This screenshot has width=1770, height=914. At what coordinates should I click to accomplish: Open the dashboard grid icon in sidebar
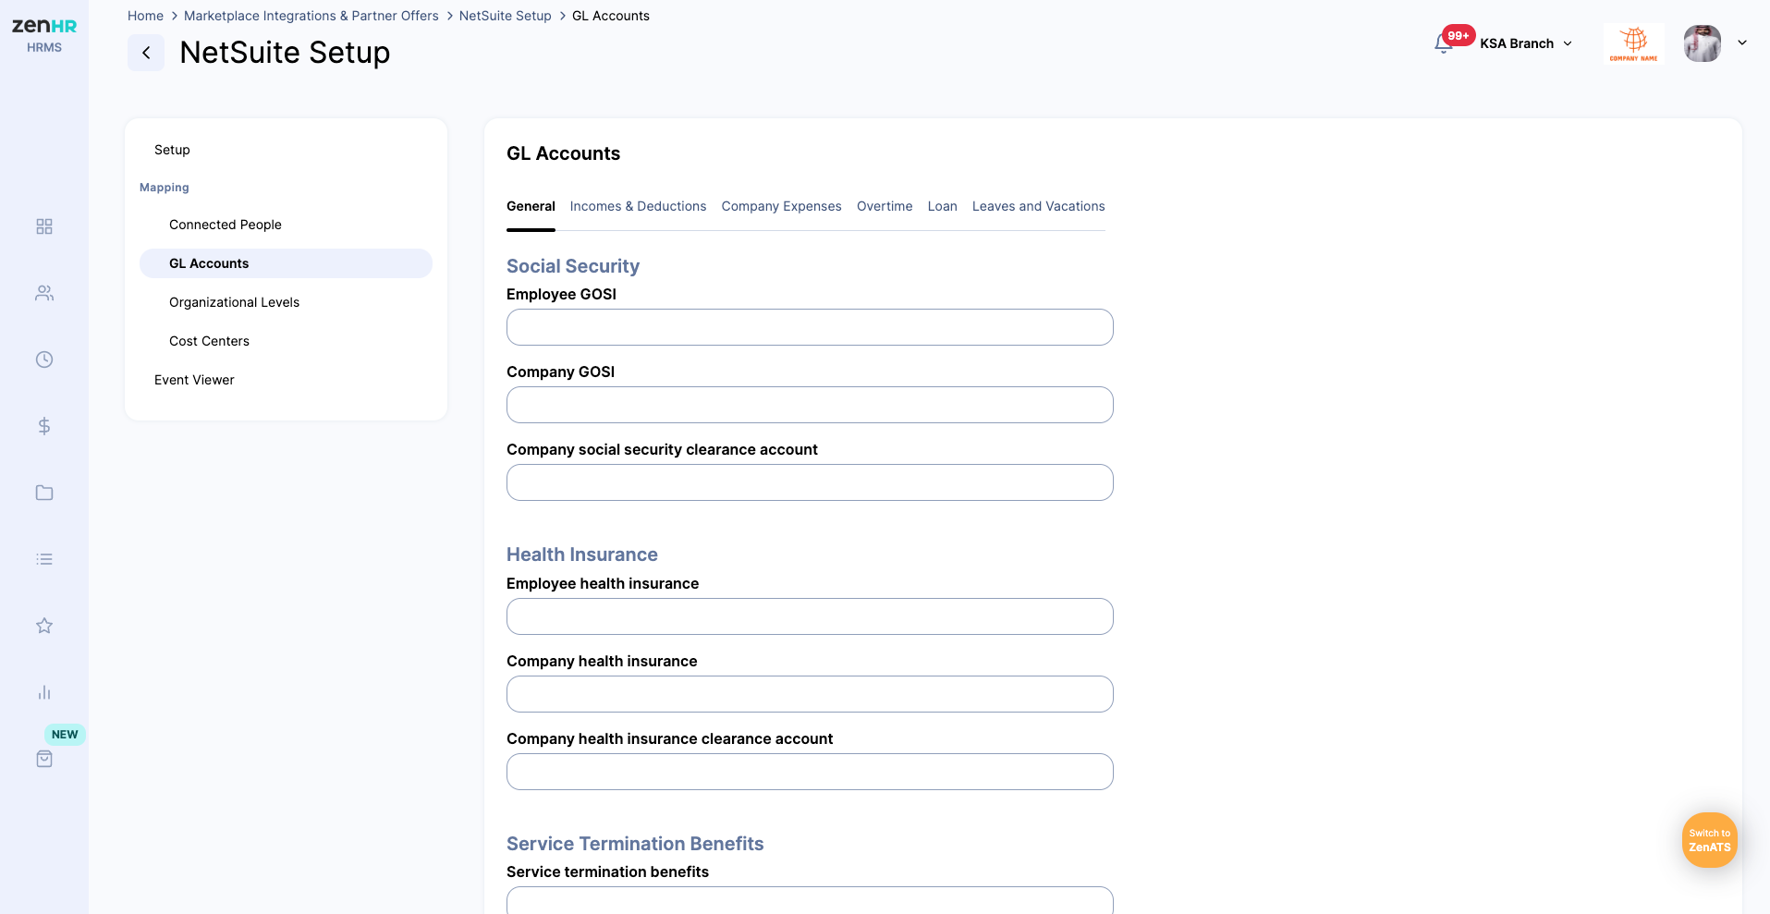pyautogui.click(x=44, y=226)
